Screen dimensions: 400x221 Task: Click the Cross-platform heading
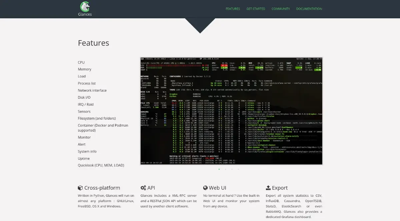(x=102, y=188)
